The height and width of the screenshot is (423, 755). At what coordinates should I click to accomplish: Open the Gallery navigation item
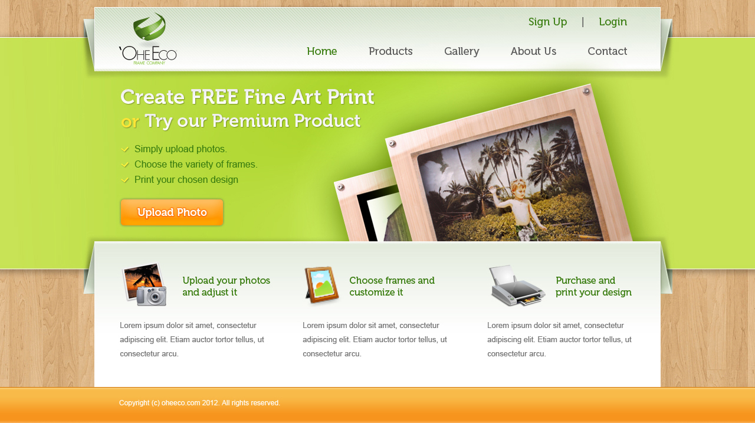pyautogui.click(x=462, y=52)
